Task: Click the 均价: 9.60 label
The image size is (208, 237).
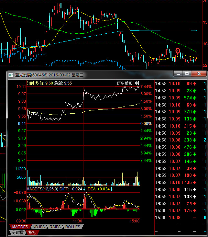Action: (x=44, y=83)
